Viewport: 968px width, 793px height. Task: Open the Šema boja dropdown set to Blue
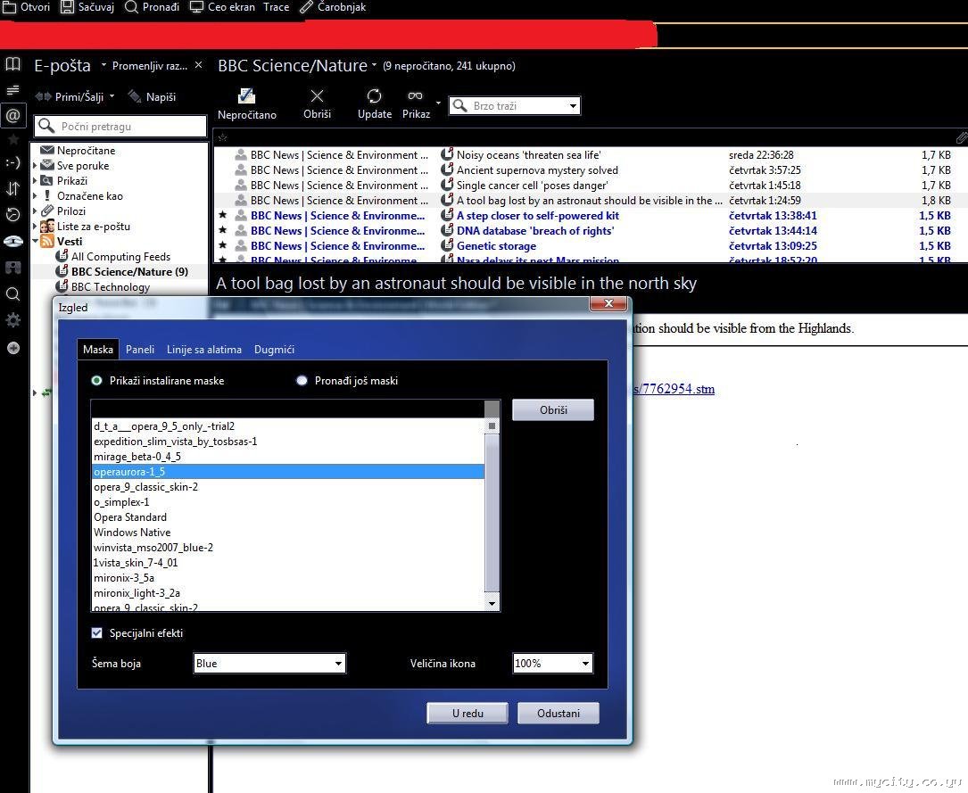tap(269, 664)
